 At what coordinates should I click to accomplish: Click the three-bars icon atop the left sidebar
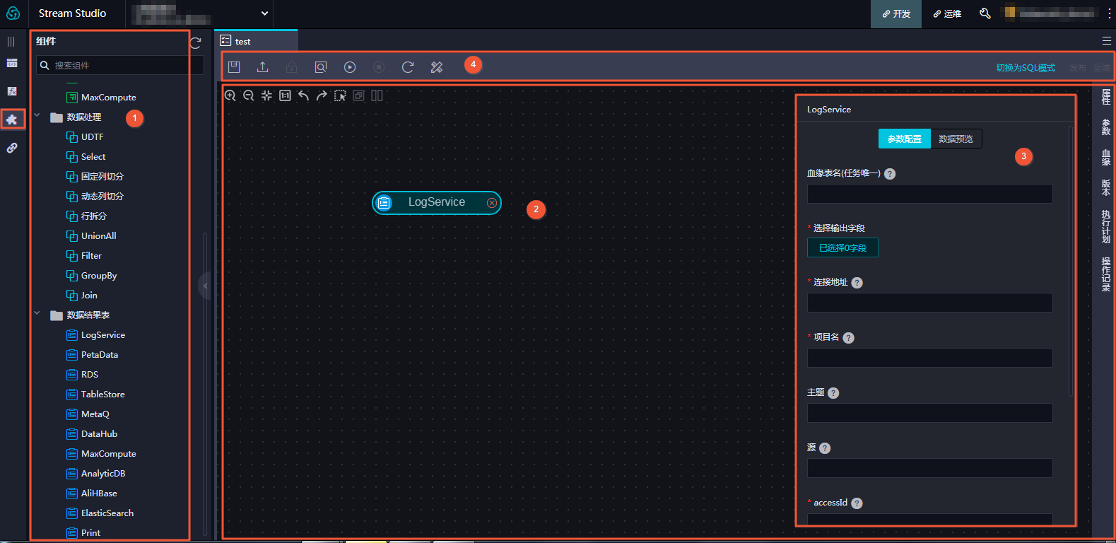click(11, 42)
